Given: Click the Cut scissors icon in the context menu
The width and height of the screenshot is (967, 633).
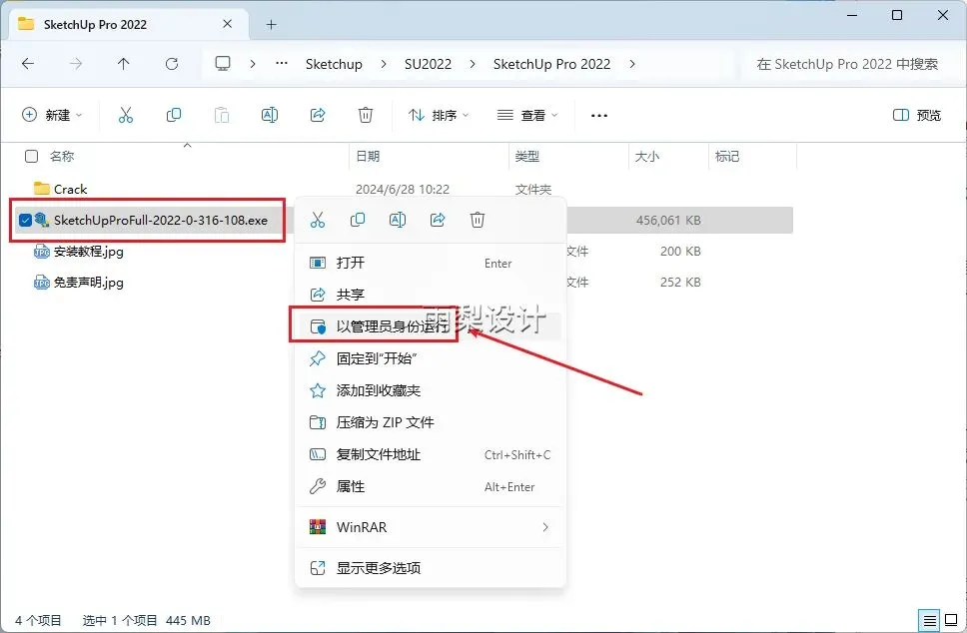Looking at the screenshot, I should click(x=318, y=220).
